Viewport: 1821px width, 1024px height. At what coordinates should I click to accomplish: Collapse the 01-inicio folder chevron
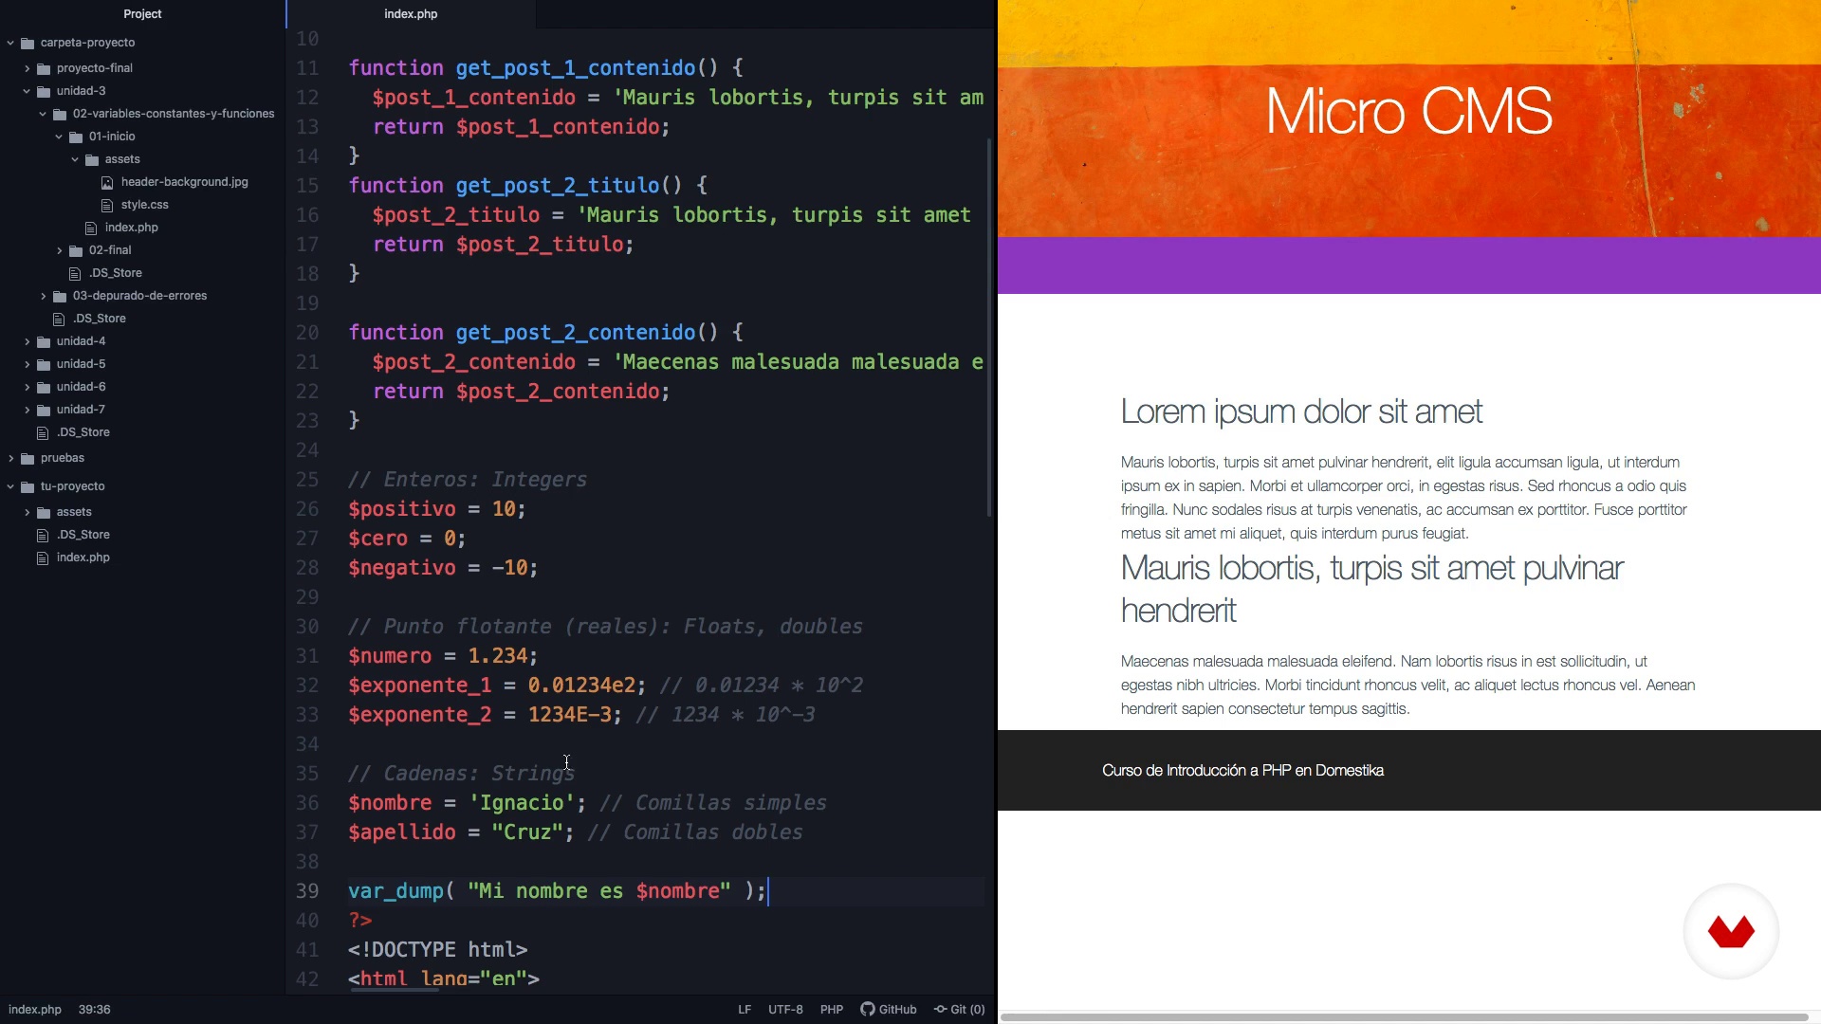pyautogui.click(x=59, y=137)
